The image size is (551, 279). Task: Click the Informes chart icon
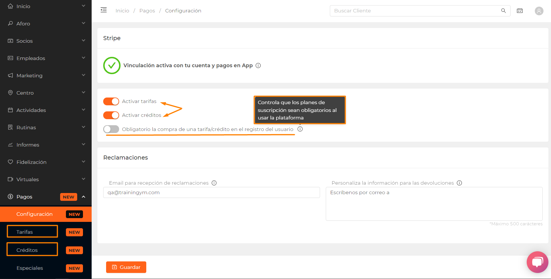[x=10, y=145]
